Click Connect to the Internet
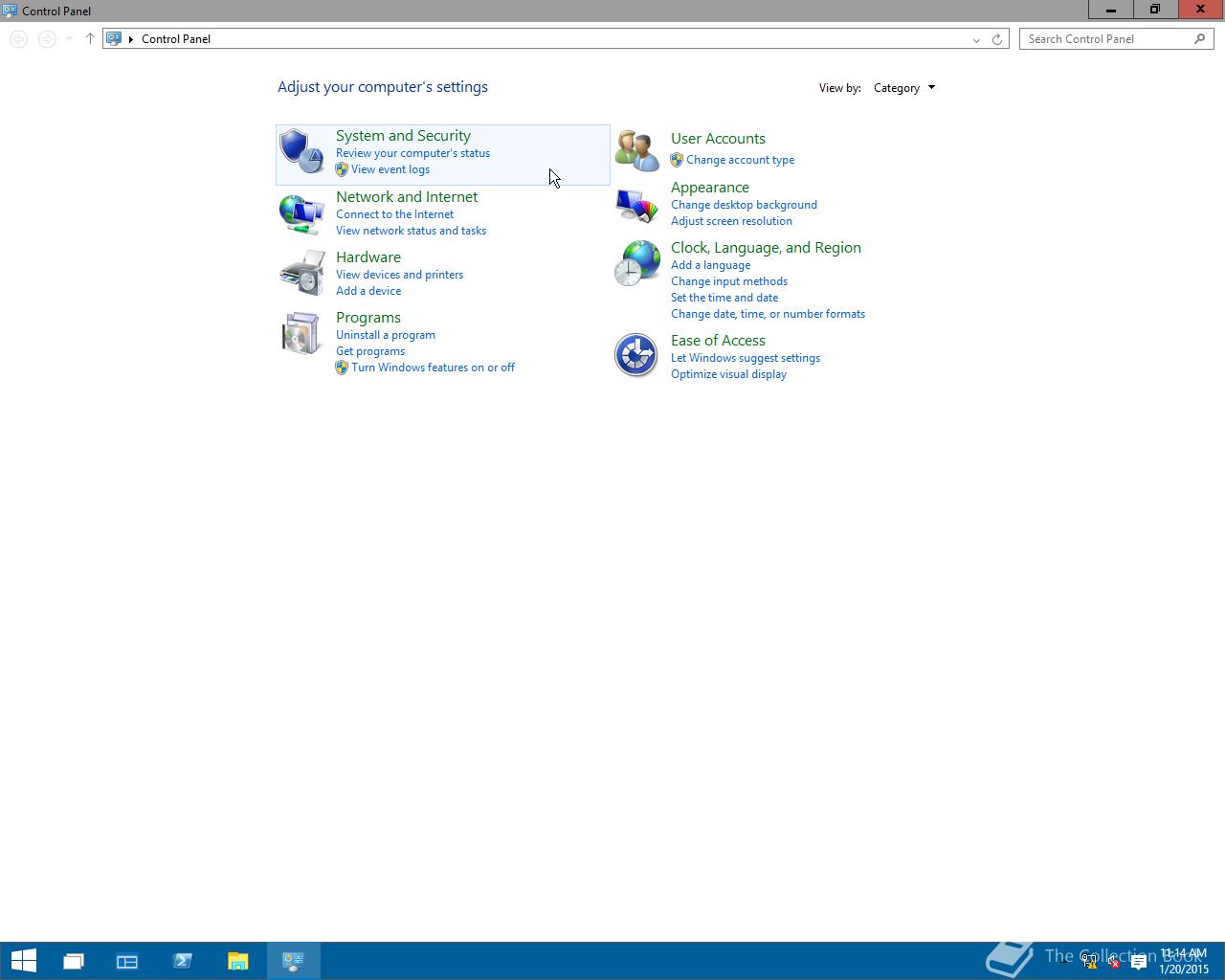This screenshot has width=1225, height=980. click(394, 214)
